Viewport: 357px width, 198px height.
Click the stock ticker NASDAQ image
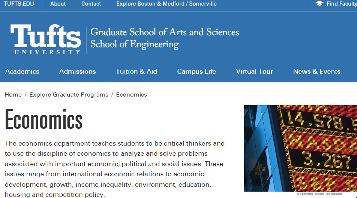(x=300, y=148)
